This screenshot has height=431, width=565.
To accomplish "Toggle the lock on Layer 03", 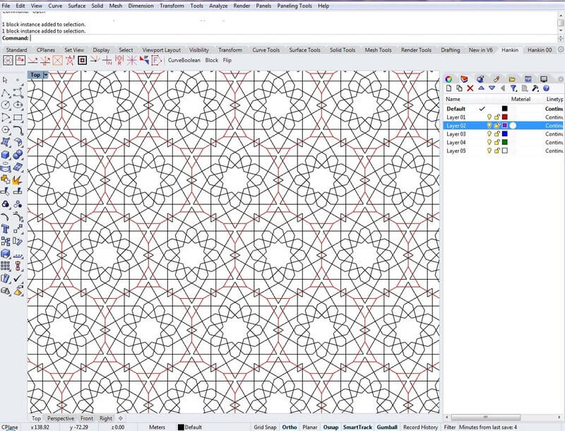I will [x=496, y=134].
